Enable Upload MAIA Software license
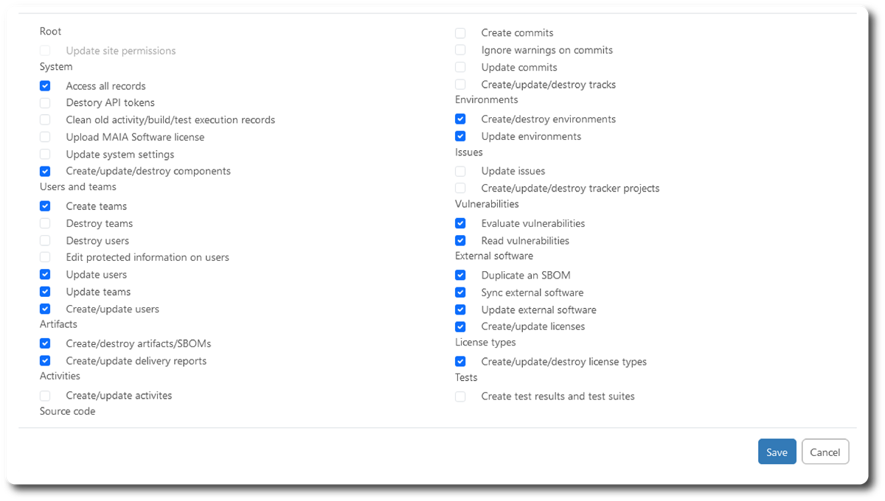Viewport: 885px width, 501px height. (x=46, y=137)
